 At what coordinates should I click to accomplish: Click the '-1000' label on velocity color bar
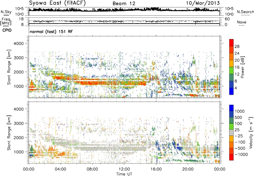(241, 154)
